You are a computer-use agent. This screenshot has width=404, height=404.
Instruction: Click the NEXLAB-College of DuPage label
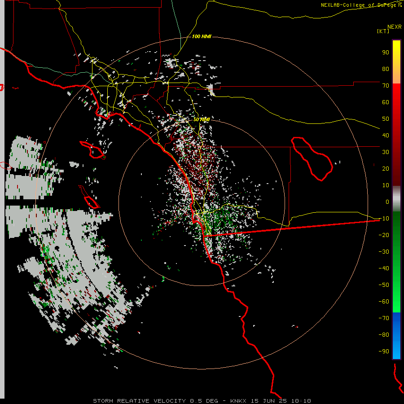[x=361, y=5]
